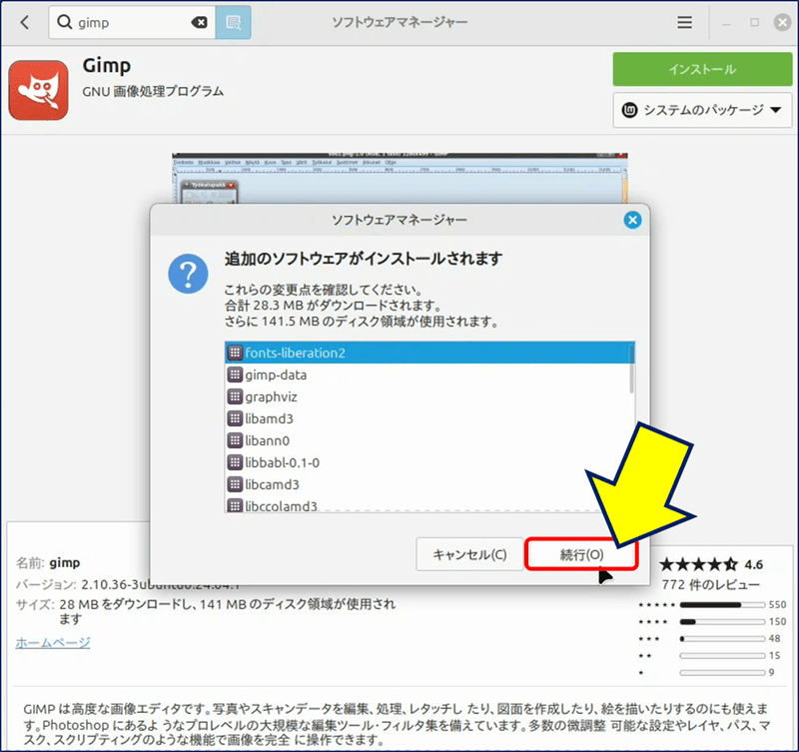The image size is (799, 752).
Task: Select libamd3 in the package list
Action: coord(429,418)
